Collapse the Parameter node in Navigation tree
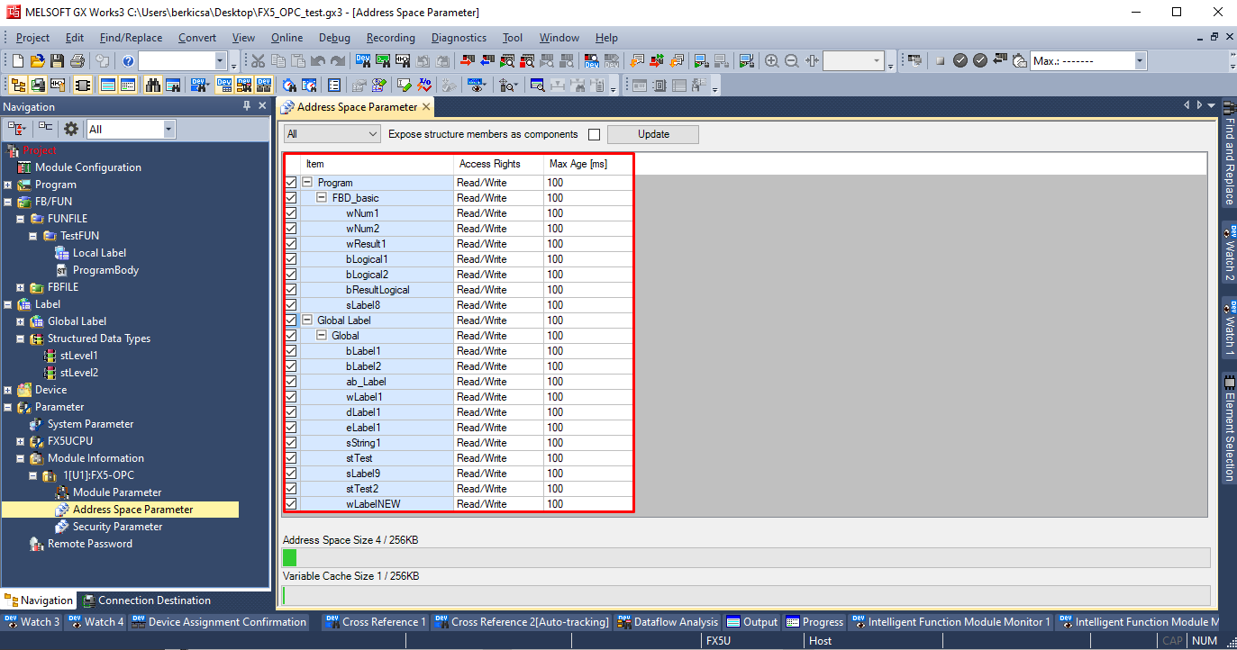The image size is (1237, 650). pyautogui.click(x=8, y=407)
